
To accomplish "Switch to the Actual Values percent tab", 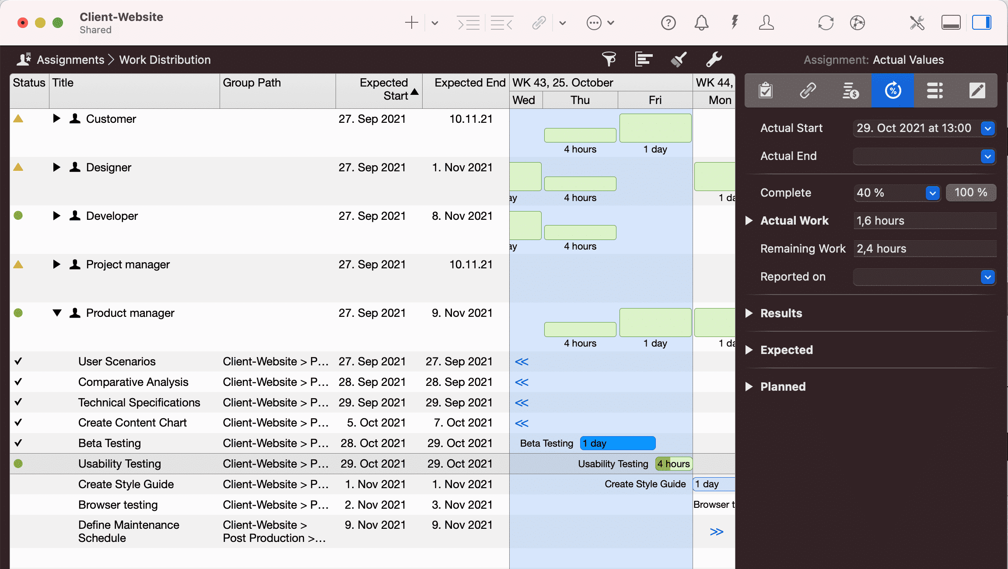I will tap(892, 90).
